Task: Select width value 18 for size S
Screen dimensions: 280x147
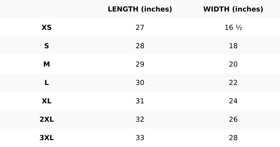Action: 233,46
